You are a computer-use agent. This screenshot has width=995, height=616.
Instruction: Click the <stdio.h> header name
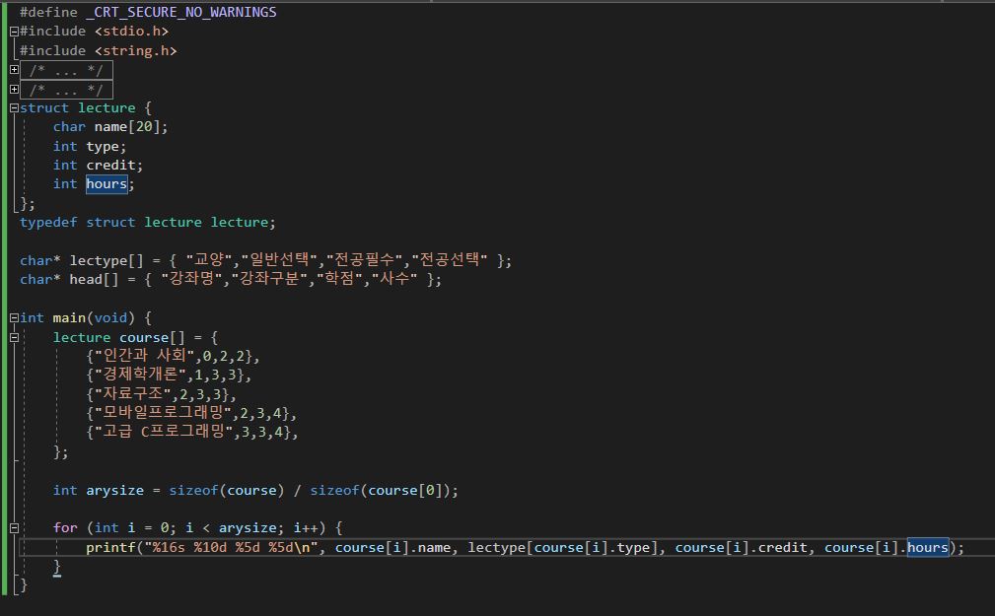[x=131, y=32]
